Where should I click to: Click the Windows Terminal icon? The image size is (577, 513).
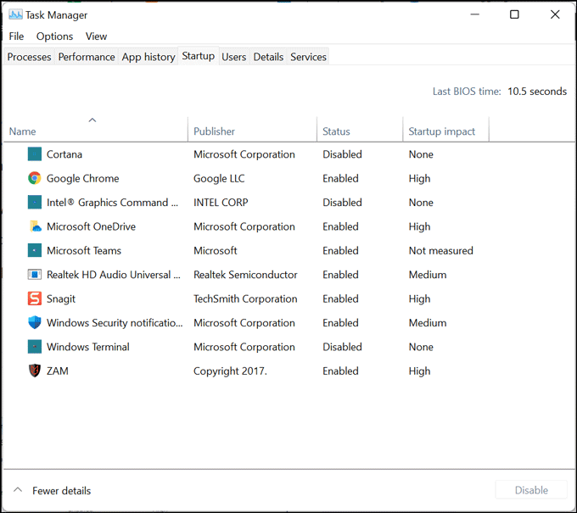[35, 347]
